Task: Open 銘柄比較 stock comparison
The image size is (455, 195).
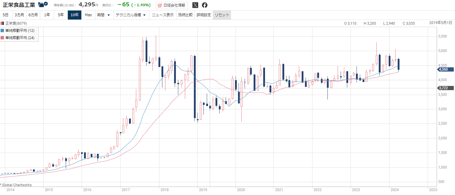Action: click(x=185, y=15)
